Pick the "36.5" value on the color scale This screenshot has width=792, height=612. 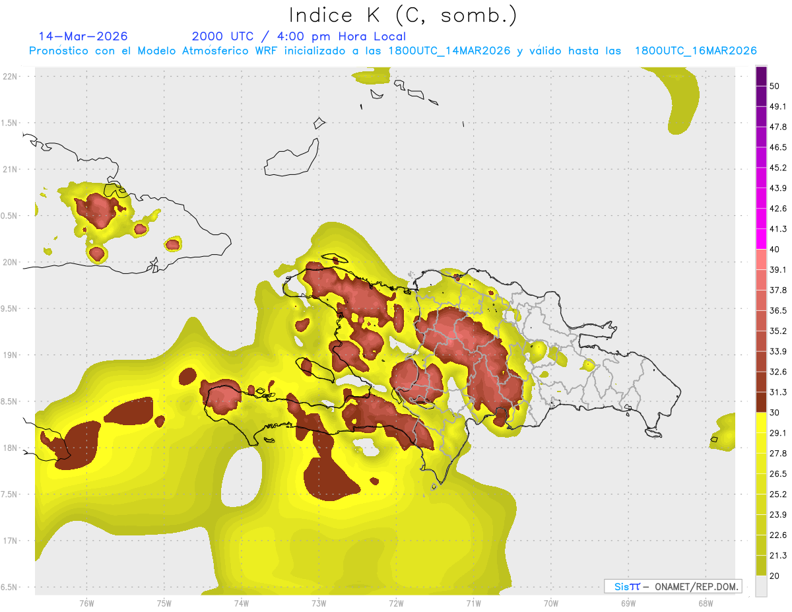[x=778, y=310]
